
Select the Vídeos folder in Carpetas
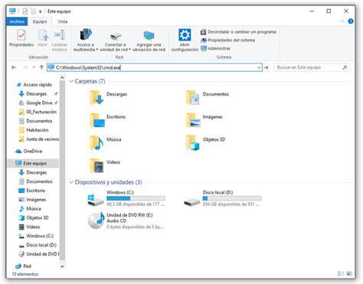click(x=105, y=165)
